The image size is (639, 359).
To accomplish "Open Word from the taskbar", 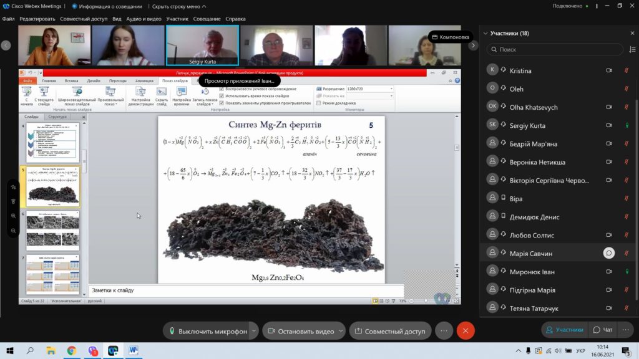I will coord(134,350).
